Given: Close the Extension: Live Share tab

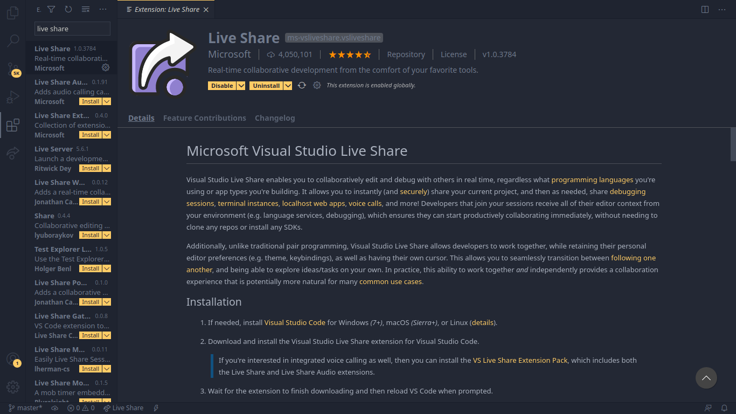Looking at the screenshot, I should pyautogui.click(x=206, y=9).
